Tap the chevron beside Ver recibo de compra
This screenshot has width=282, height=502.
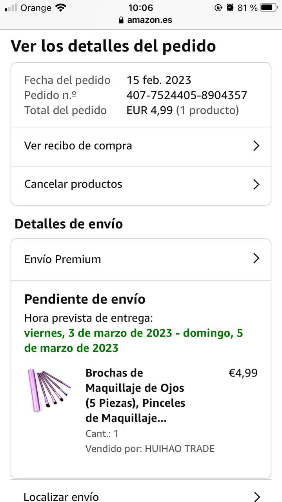pyautogui.click(x=256, y=146)
